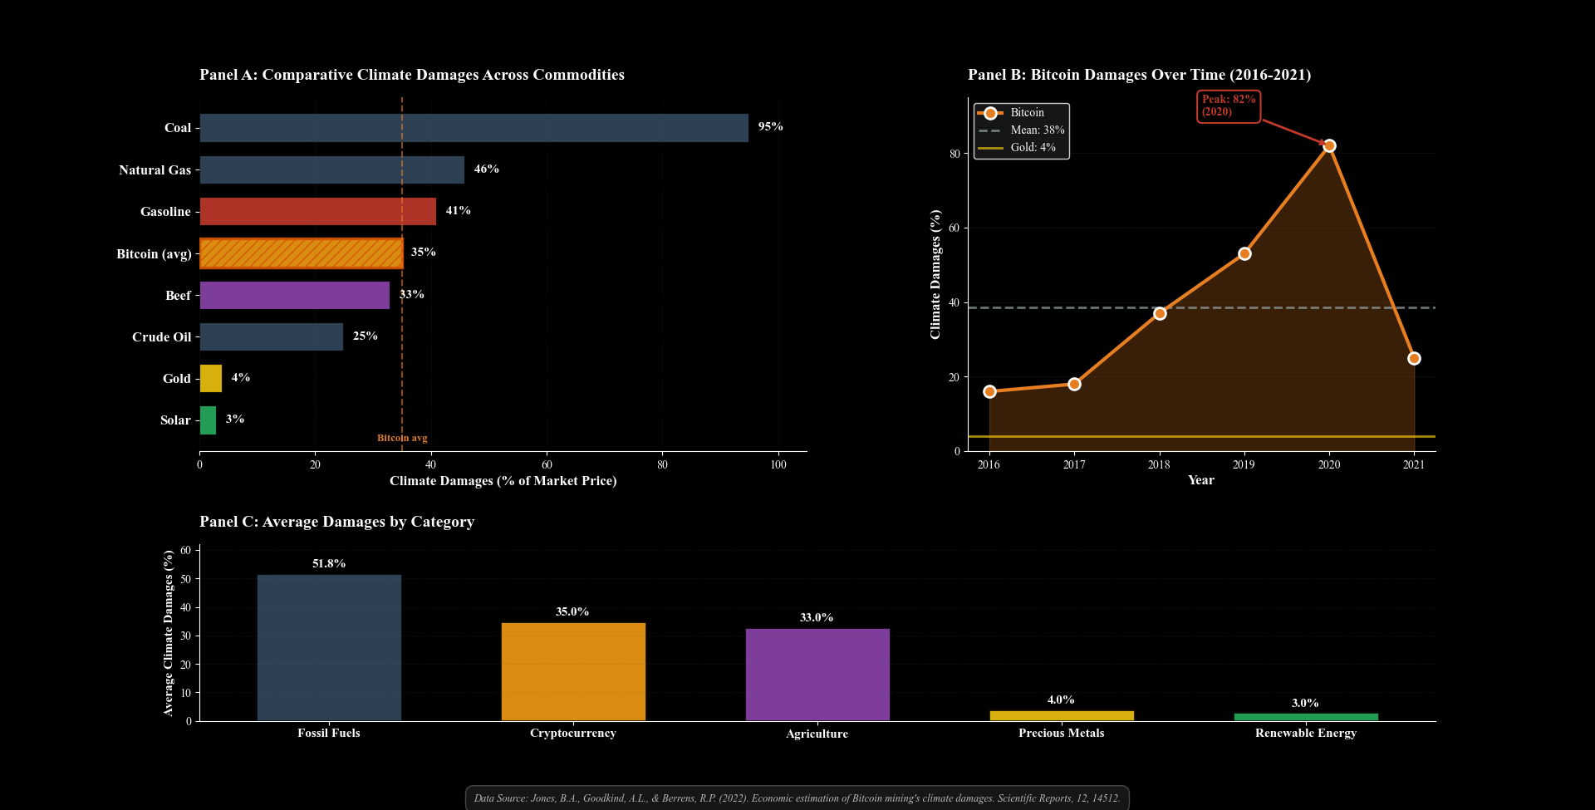Click the red Gasoline bar
This screenshot has width=1595, height=810.
pos(318,211)
